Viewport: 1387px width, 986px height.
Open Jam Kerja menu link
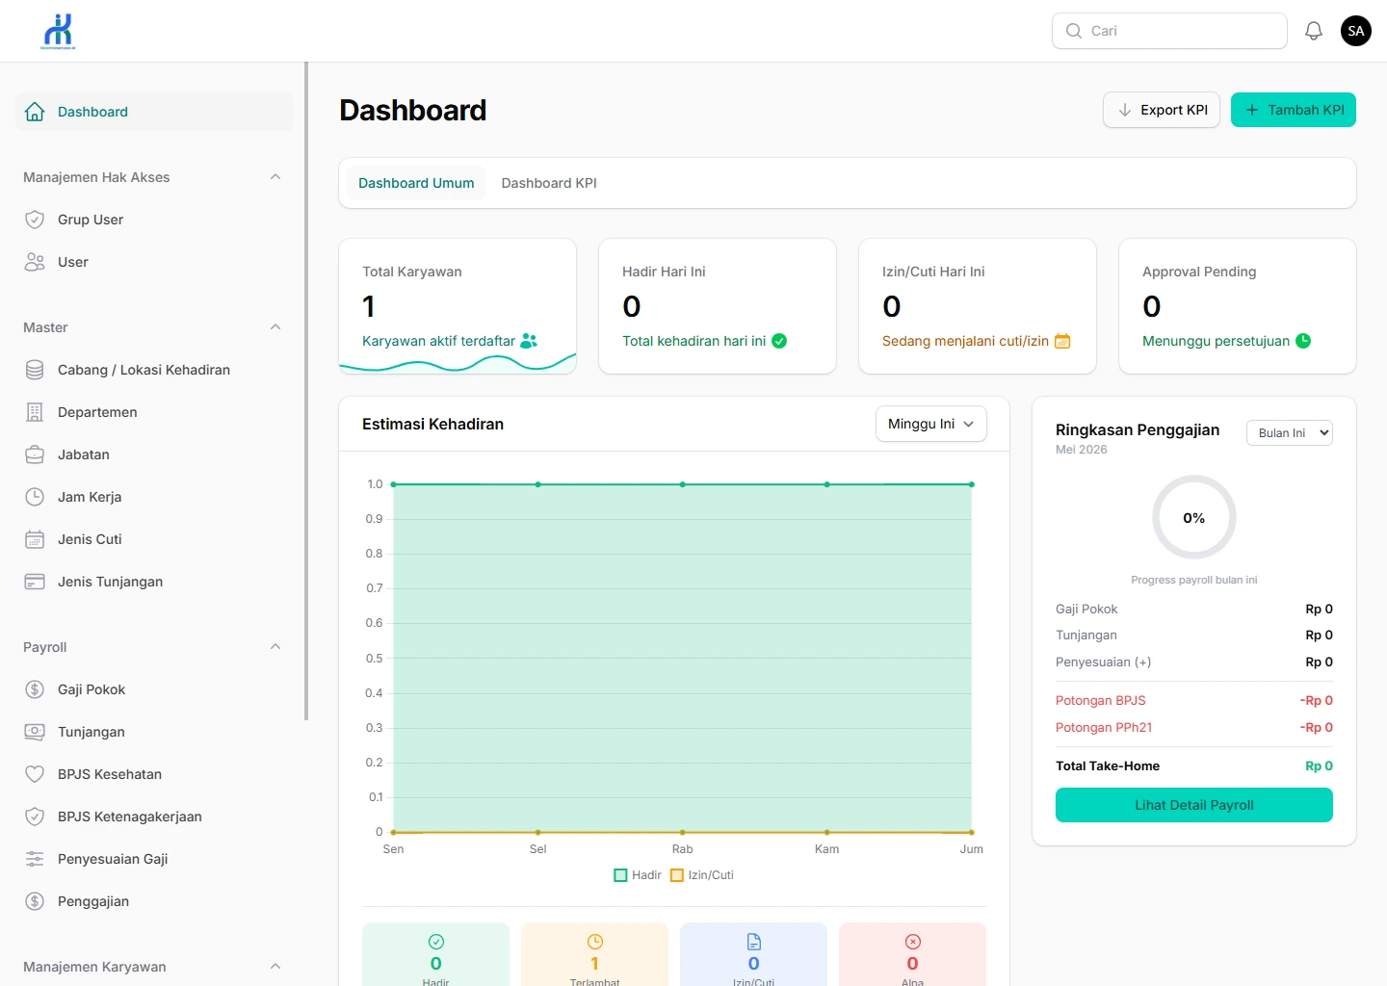pos(154,497)
